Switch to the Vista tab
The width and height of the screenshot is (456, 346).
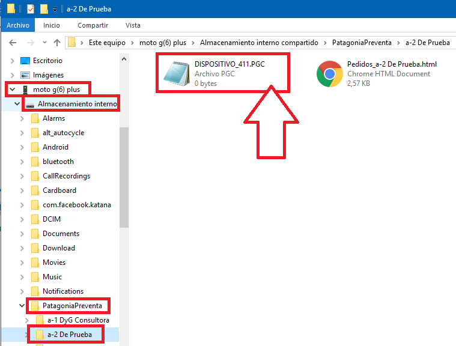click(133, 25)
